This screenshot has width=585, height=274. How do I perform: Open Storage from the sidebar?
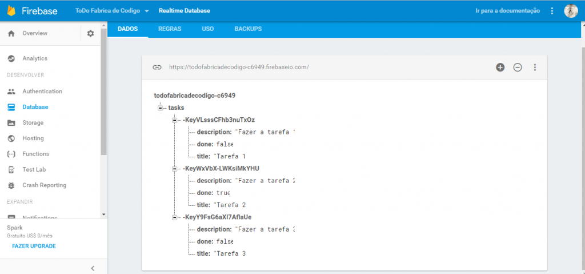tap(33, 123)
